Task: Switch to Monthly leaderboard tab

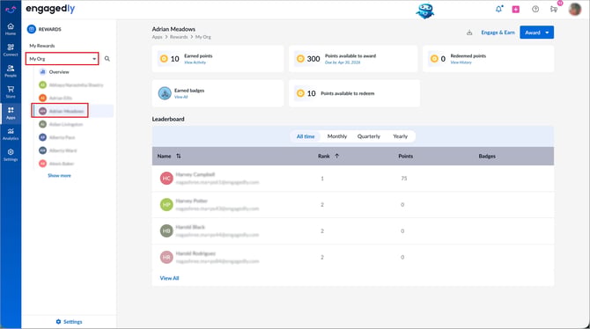Action: tap(337, 136)
